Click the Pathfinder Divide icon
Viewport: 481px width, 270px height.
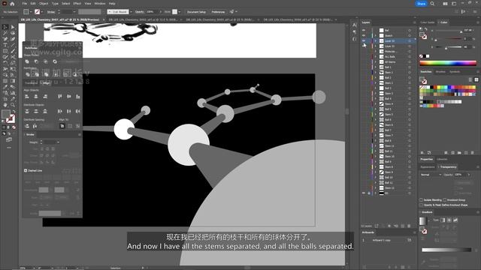click(x=28, y=74)
